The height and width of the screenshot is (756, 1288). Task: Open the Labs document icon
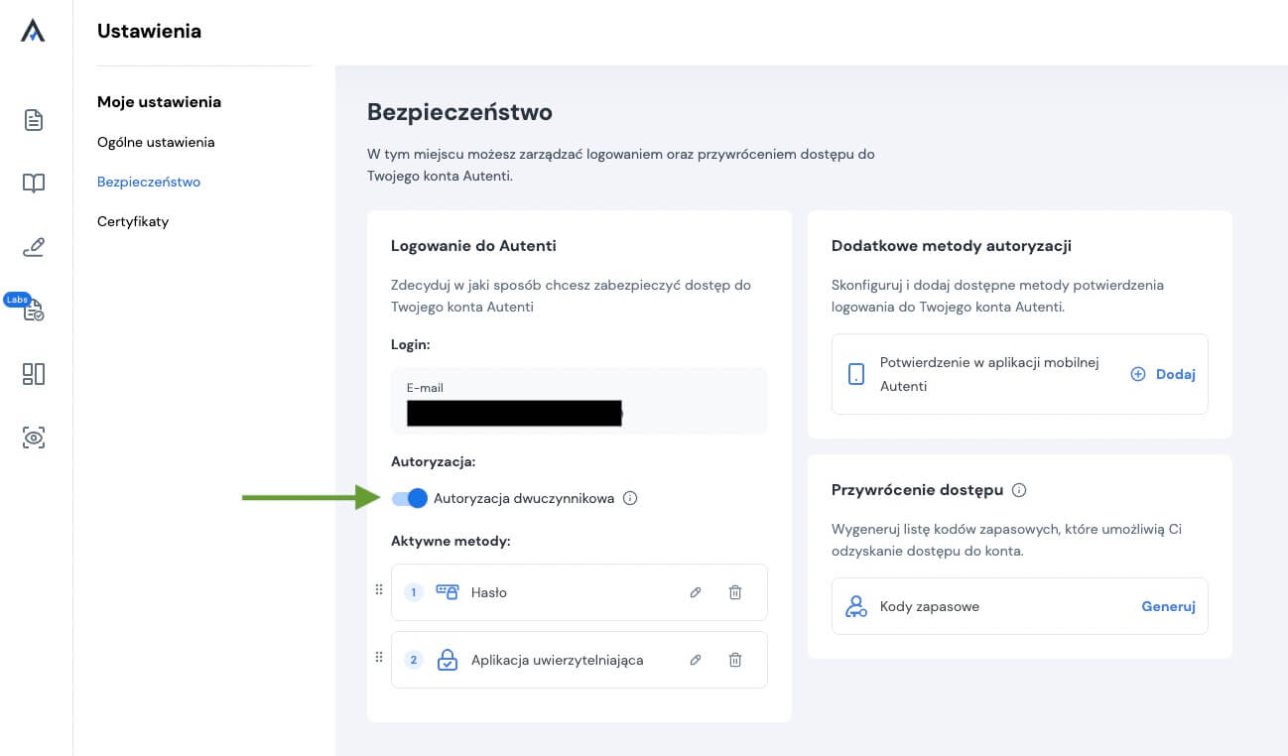[x=34, y=311]
